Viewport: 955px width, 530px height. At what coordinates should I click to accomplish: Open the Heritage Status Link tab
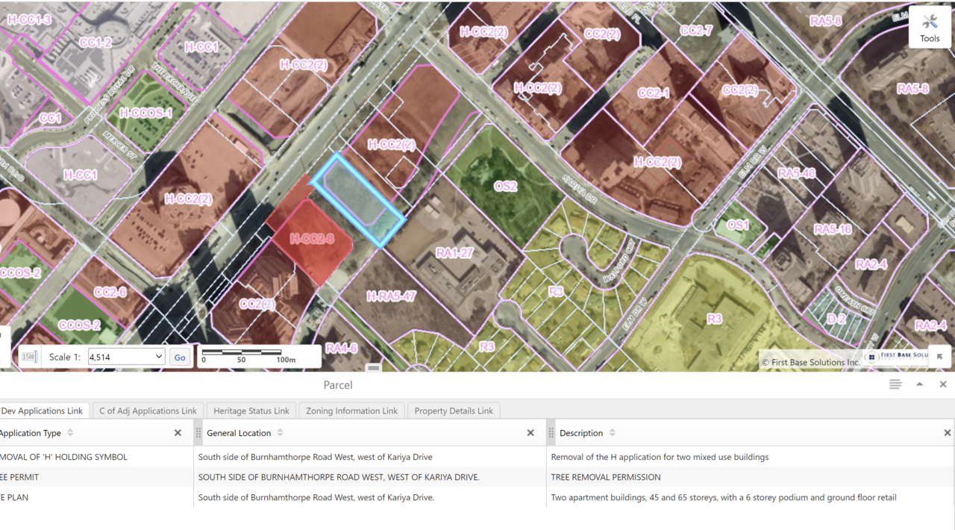pyautogui.click(x=251, y=411)
